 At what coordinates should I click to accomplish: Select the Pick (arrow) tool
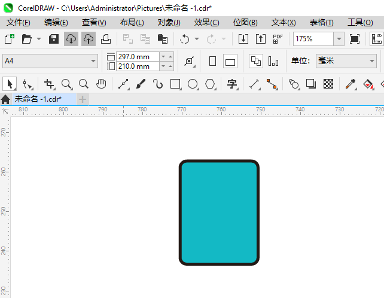tap(10, 84)
